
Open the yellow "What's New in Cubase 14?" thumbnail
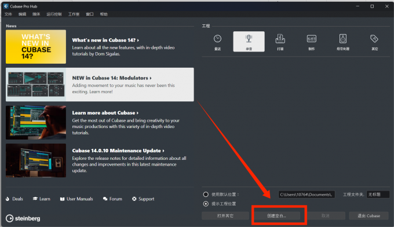pos(36,47)
